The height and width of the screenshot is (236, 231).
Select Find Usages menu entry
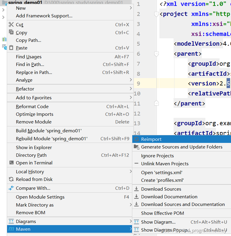pyautogui.click(x=70, y=57)
